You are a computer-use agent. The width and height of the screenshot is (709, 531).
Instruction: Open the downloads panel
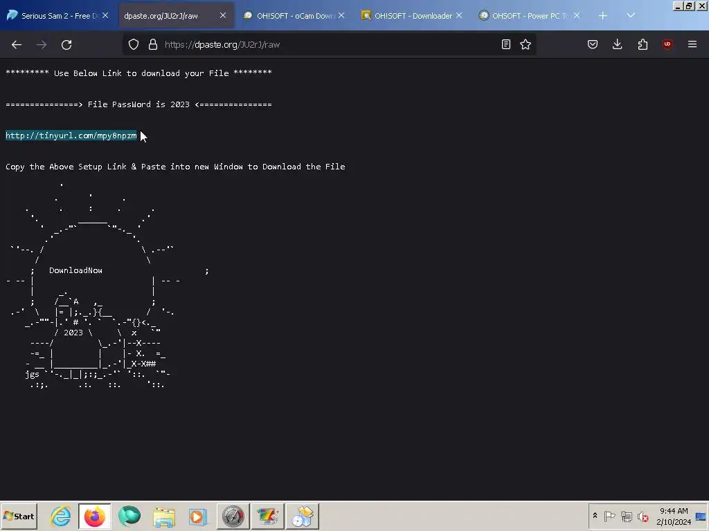(x=617, y=44)
